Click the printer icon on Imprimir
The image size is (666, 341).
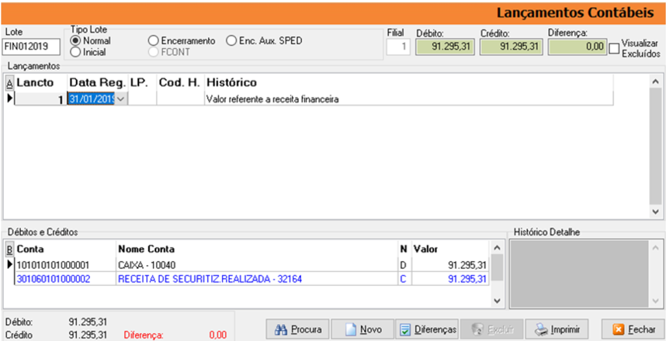[x=541, y=329]
